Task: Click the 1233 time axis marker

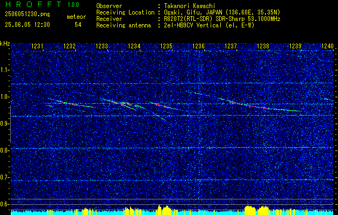Action: pyautogui.click(x=102, y=46)
